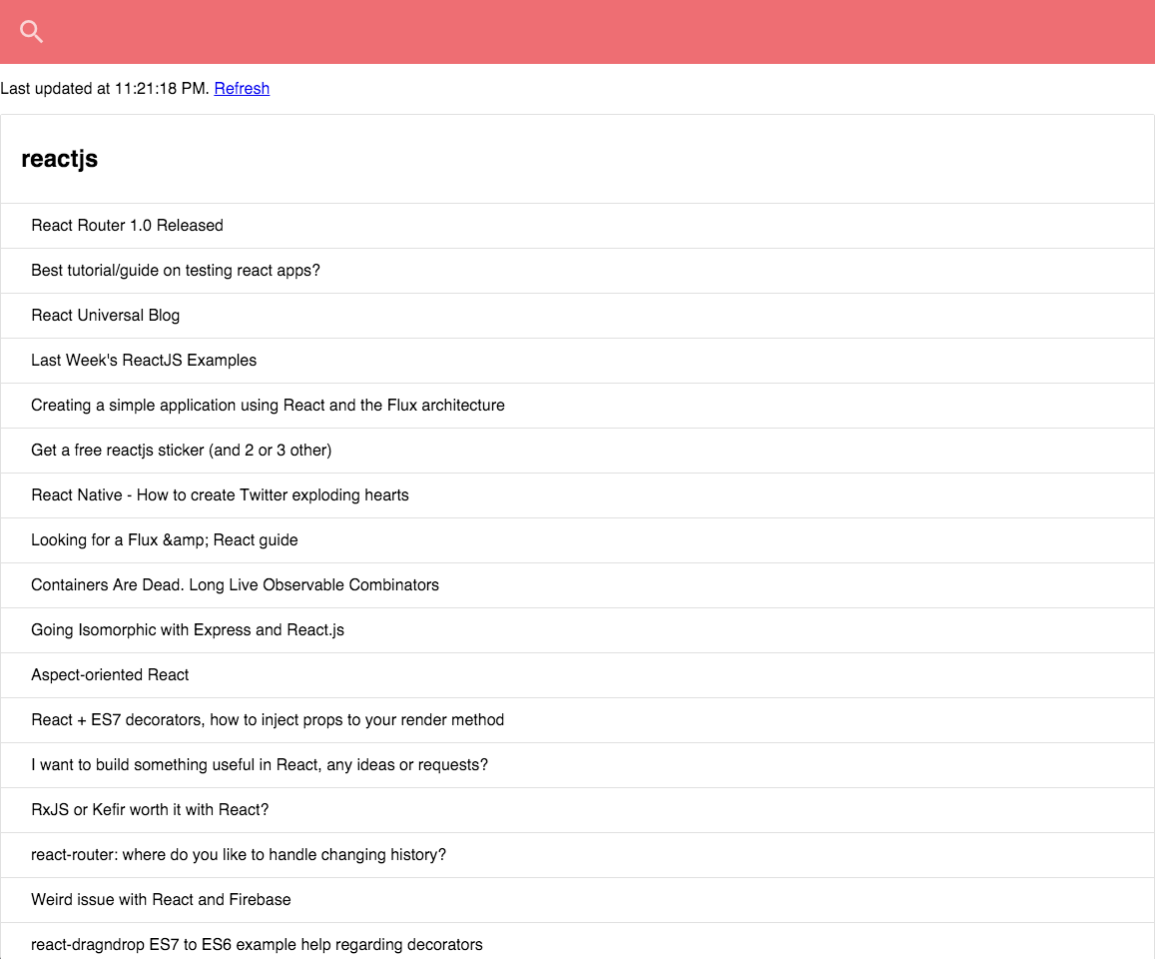
Task: Click the search magnifier icon
Action: pyautogui.click(x=31, y=32)
